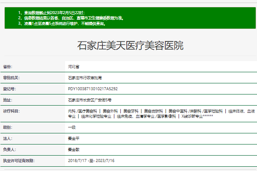257x171 pixels.
Task: Select the name in the 负责人 row
Action: 74,150
